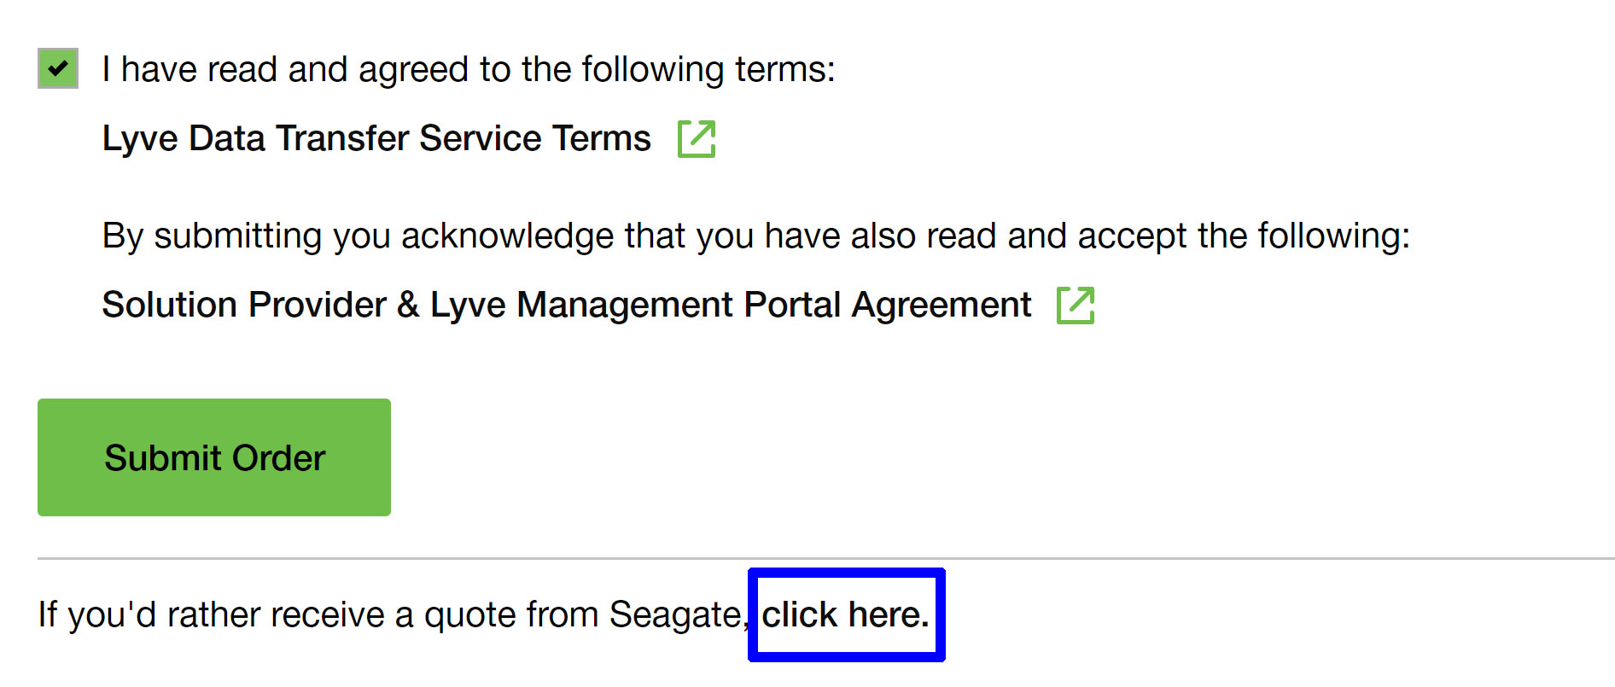Click the 'If you'd rather receive a quote' text

[x=393, y=614]
